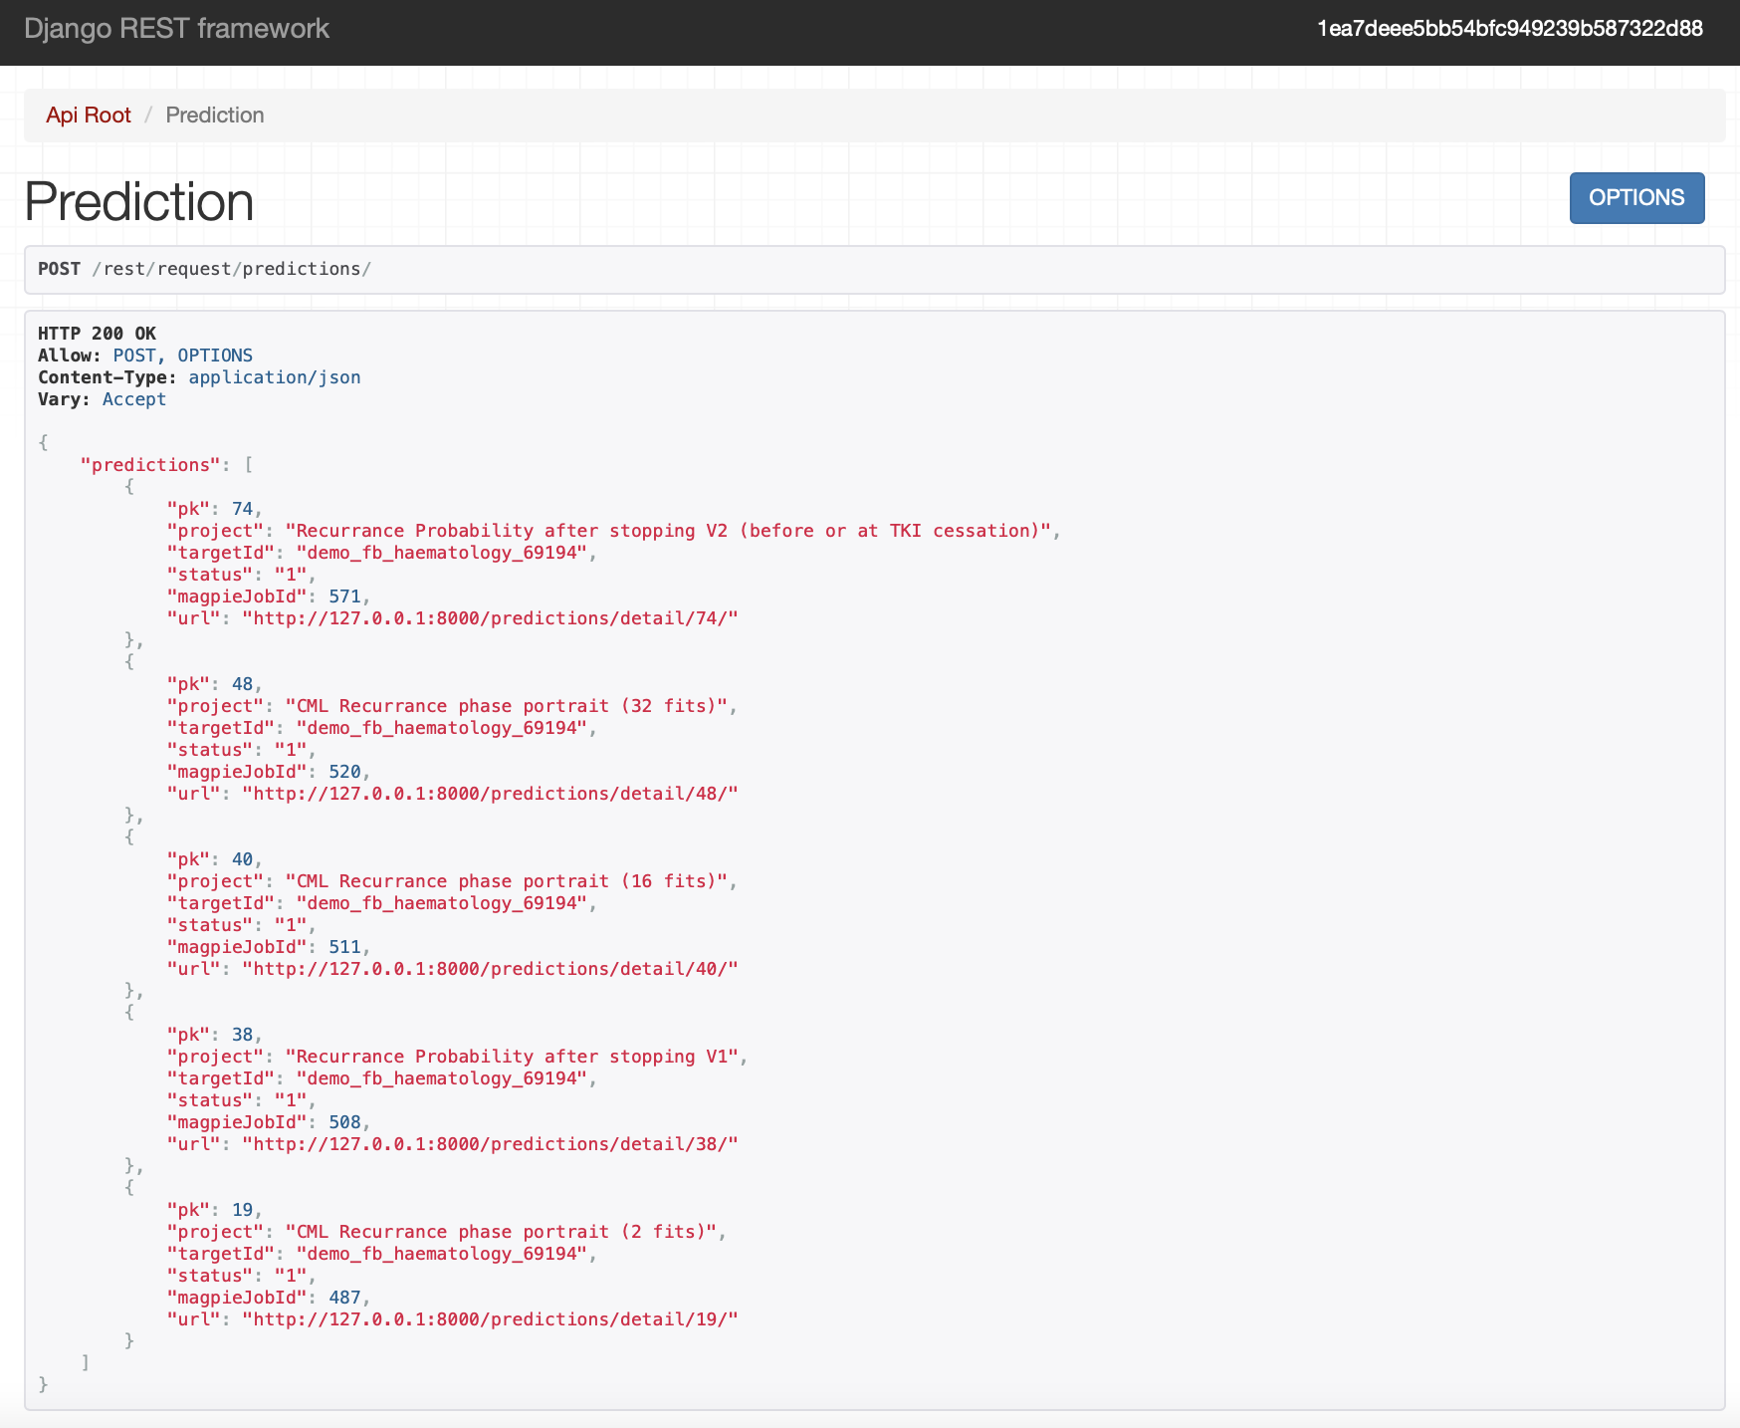Select project CML Recurrance phase portrait (2 fits)
The height and width of the screenshot is (1428, 1740).
pyautogui.click(x=501, y=1232)
